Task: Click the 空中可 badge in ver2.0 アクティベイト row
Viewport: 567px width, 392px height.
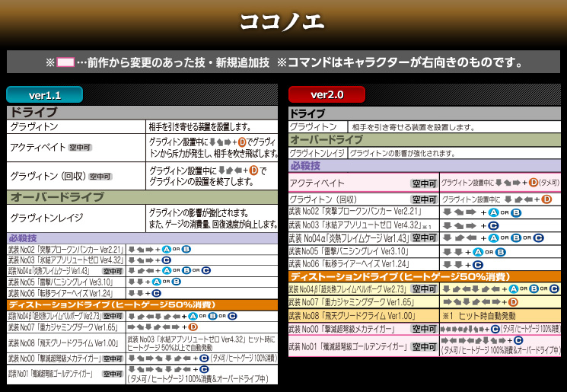Action: pyautogui.click(x=424, y=183)
